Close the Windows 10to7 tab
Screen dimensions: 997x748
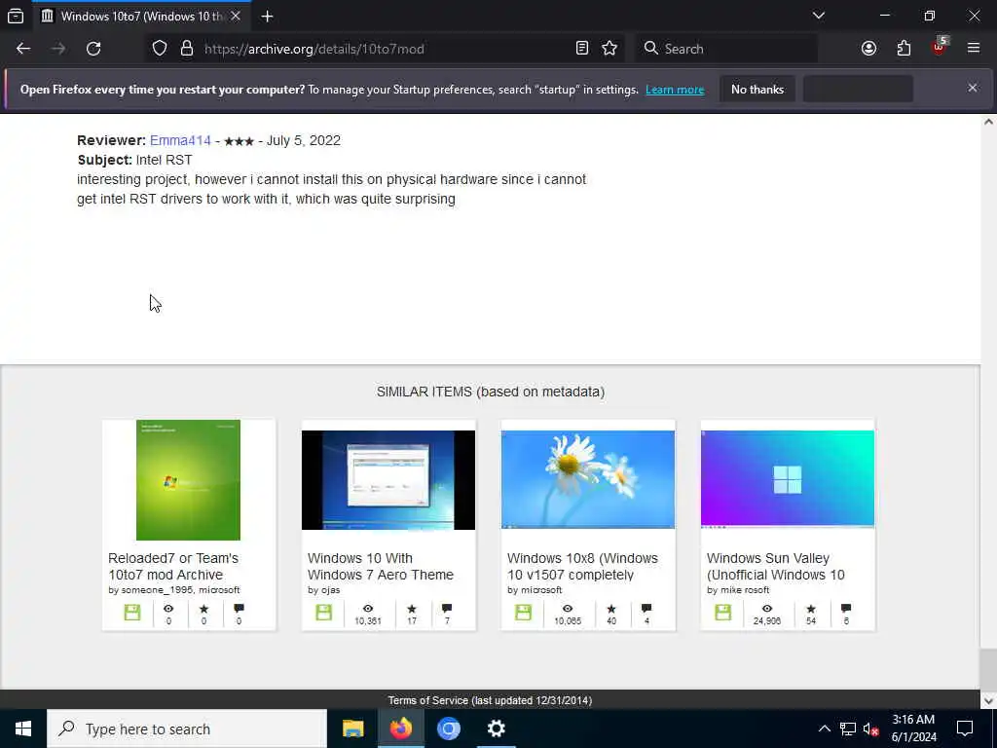236,16
